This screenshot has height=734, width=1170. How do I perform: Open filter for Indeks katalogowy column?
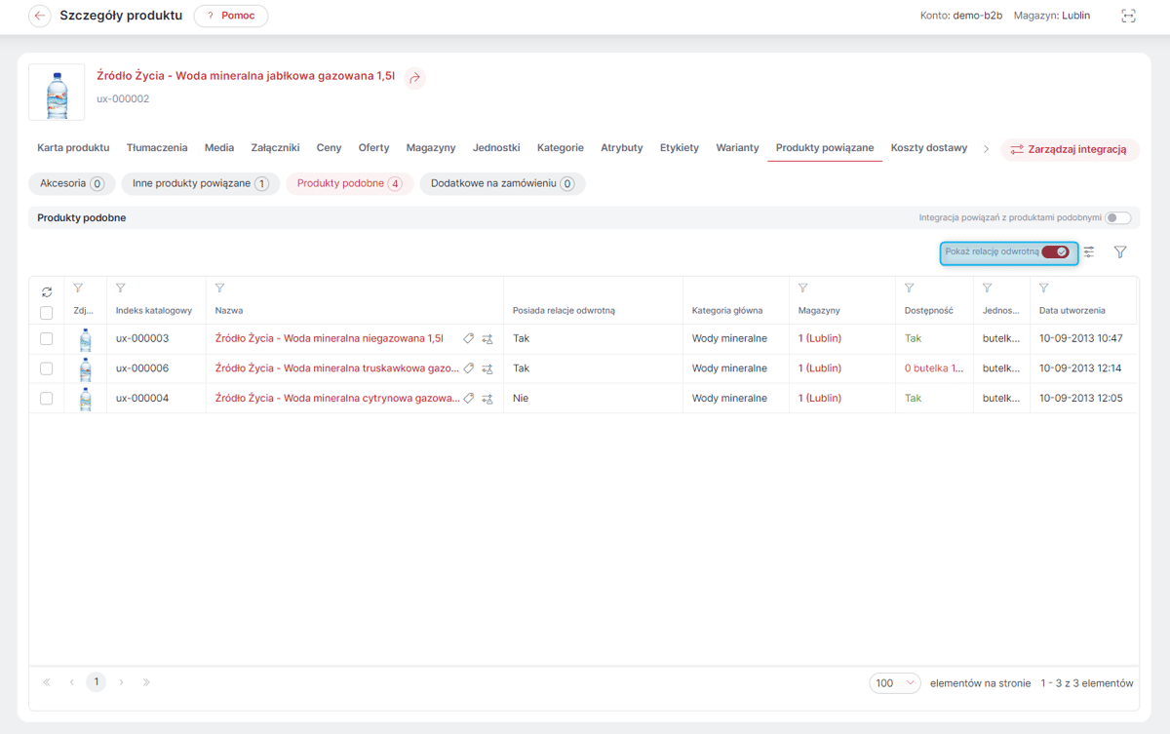pyautogui.click(x=120, y=289)
